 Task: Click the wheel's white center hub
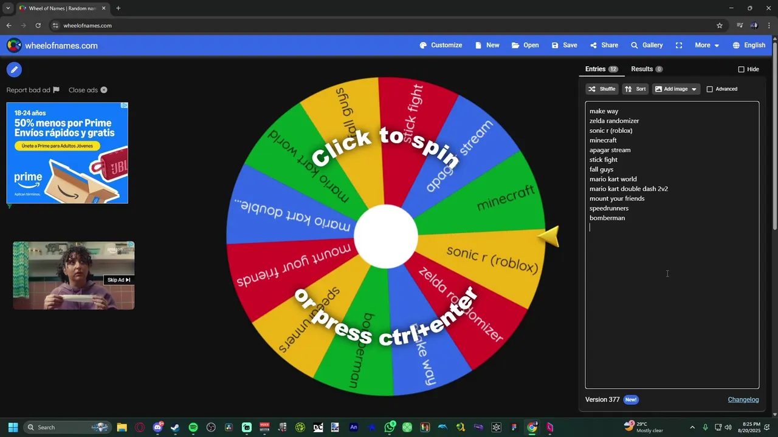point(386,237)
